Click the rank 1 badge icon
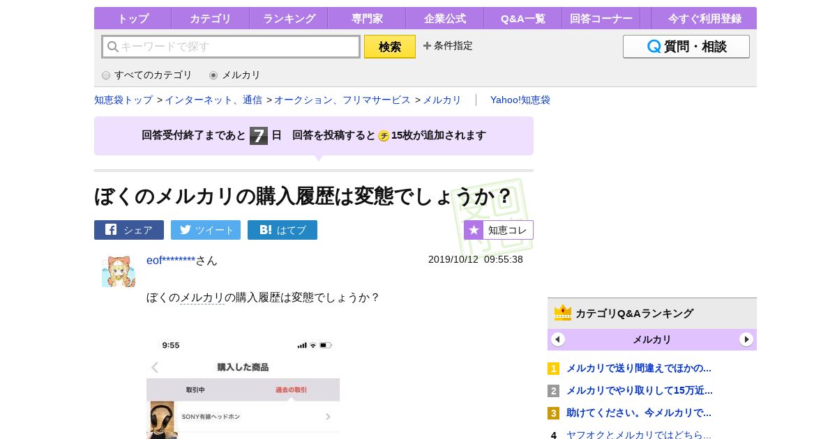This screenshot has height=439, width=837. coord(554,369)
